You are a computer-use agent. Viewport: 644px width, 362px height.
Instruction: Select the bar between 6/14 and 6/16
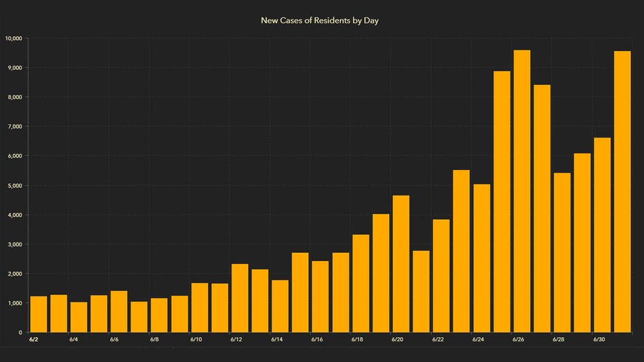[300, 293]
